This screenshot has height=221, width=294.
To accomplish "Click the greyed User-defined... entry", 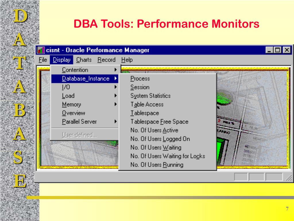I will pos(85,135).
